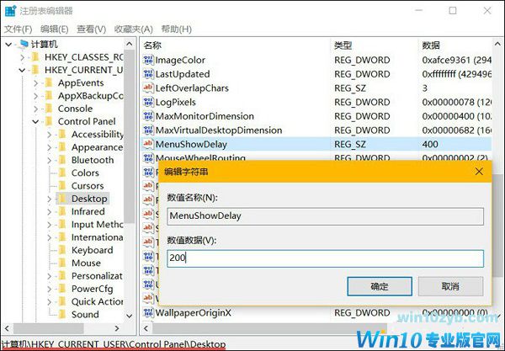Viewport: 505px width, 351px height.
Task: Click the LeftOverlapChars string value icon
Action: (149, 88)
